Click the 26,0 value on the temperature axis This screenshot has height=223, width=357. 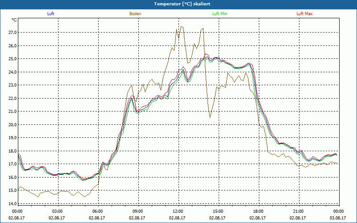click(x=12, y=46)
